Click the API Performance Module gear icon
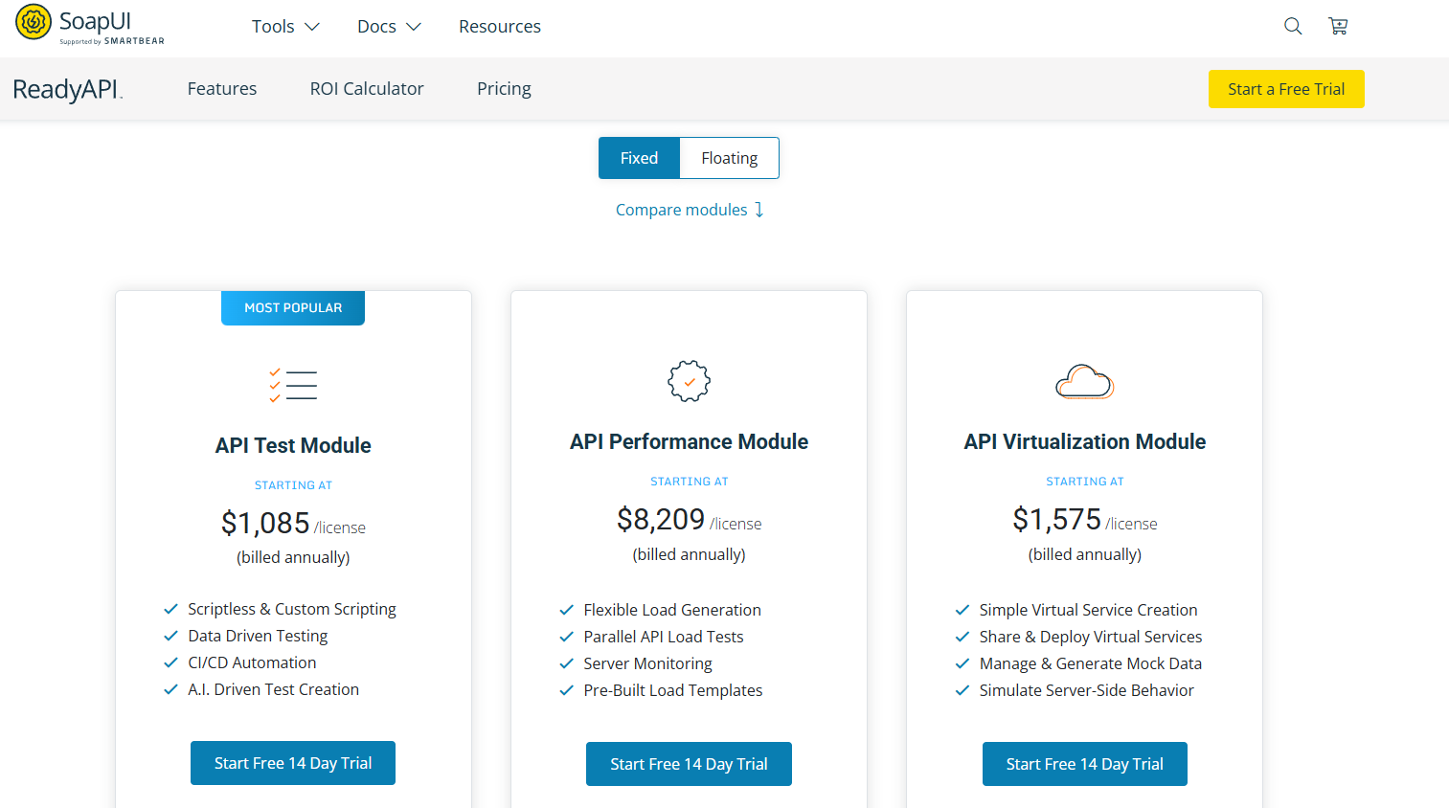This screenshot has height=808, width=1449. 689,381
